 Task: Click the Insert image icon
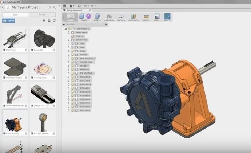157,16
